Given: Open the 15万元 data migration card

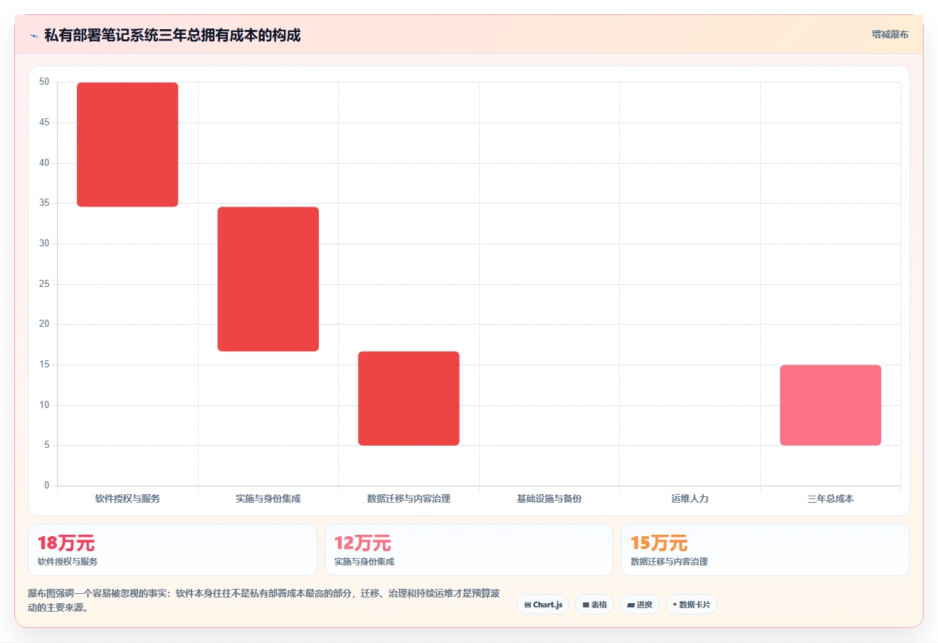Looking at the screenshot, I should (x=765, y=550).
